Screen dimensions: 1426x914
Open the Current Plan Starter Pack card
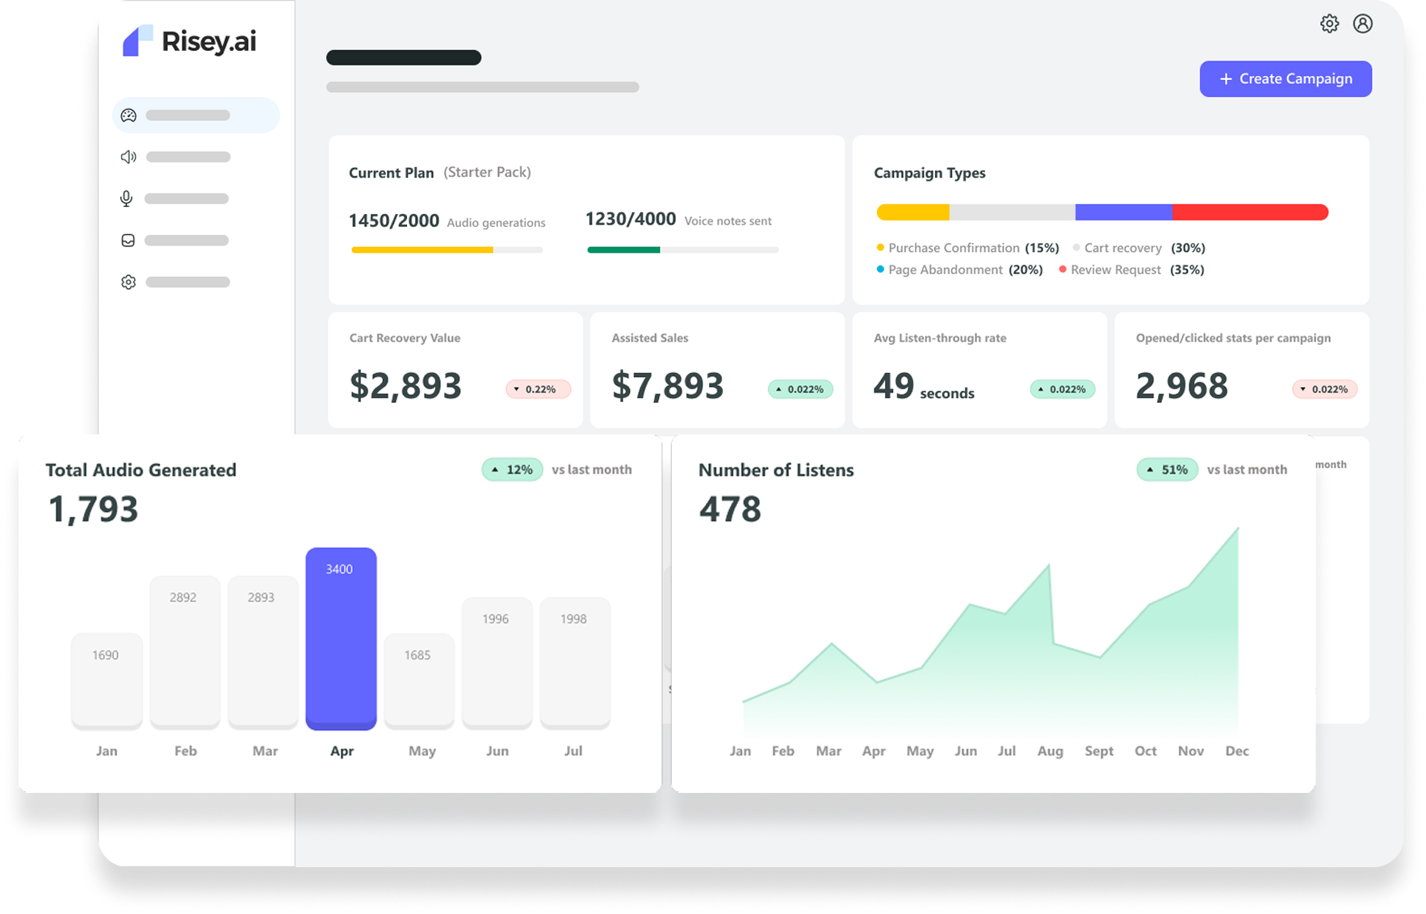point(440,173)
